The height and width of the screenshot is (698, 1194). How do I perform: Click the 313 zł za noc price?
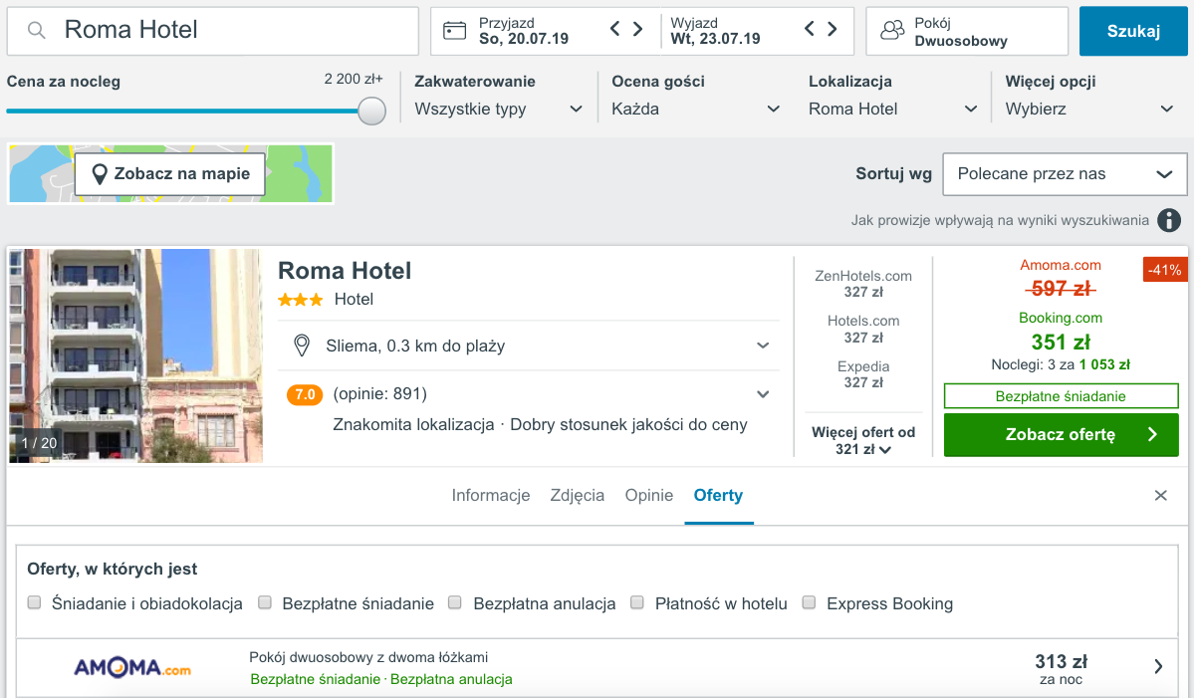[1061, 669]
